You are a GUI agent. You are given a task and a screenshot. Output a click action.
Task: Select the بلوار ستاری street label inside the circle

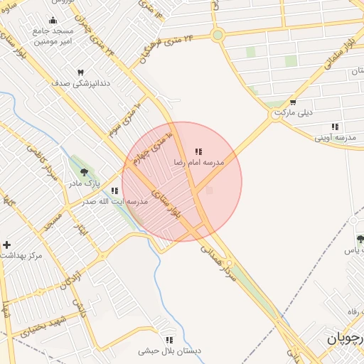(x=166, y=203)
